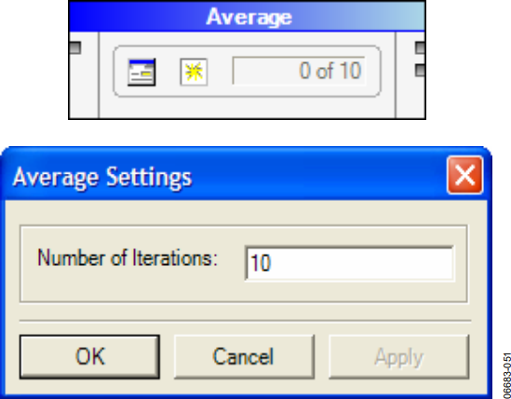The width and height of the screenshot is (511, 399).
Task: Close the Average Settings dialog
Action: (465, 175)
